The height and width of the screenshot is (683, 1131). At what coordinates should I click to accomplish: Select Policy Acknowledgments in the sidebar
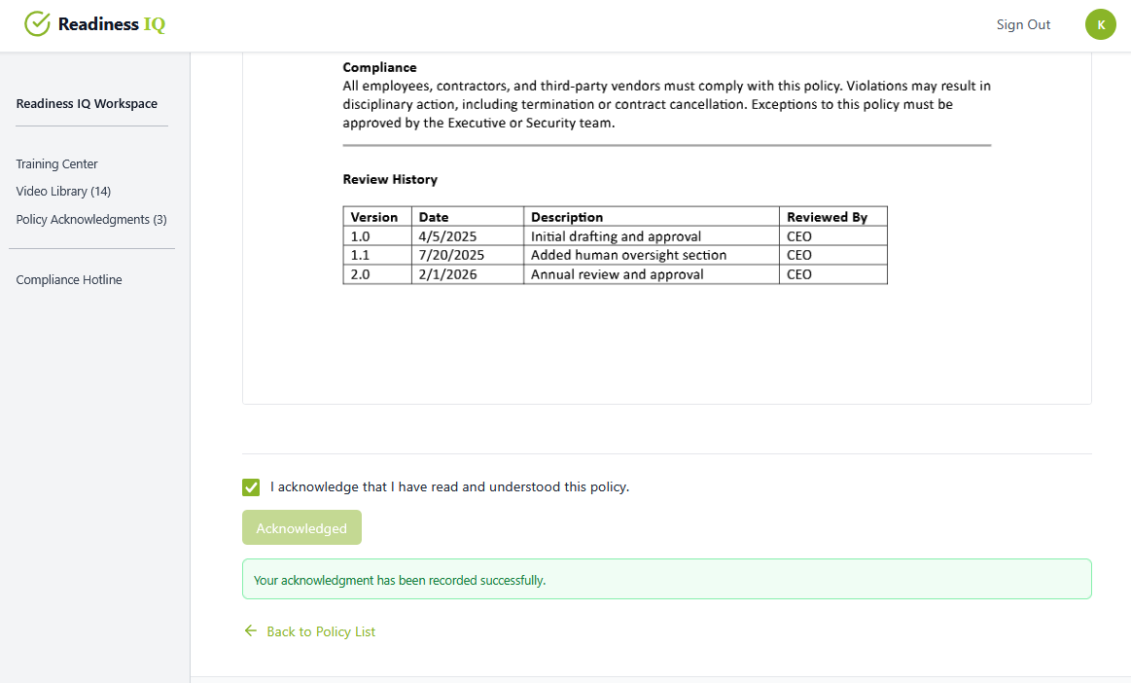point(91,219)
